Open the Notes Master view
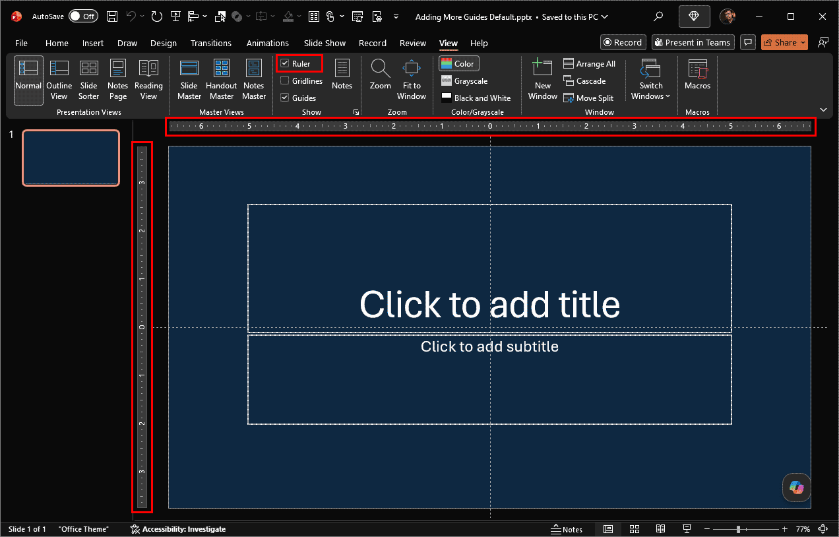Viewport: 839px width, 537px height. coord(254,80)
